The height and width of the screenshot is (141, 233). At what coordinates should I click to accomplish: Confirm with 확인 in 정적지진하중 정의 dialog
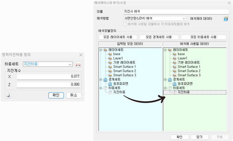tap(56, 95)
